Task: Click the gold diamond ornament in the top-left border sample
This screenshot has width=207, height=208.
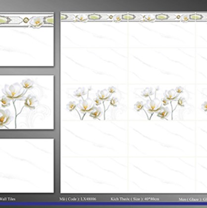Action: pyautogui.click(x=26, y=20)
